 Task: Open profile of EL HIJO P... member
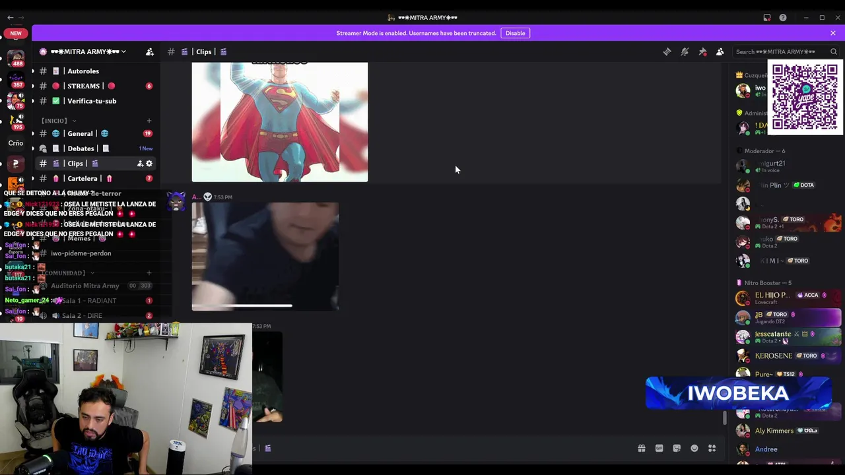[787, 298]
